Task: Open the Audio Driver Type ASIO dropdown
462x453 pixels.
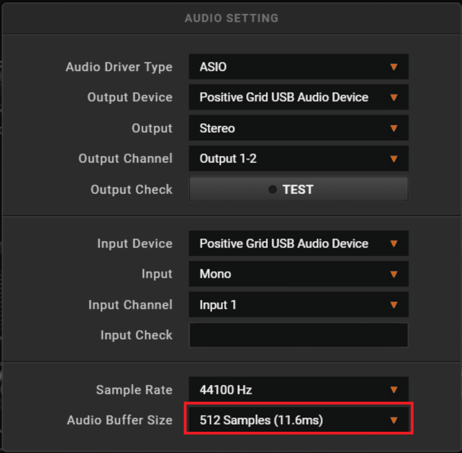Action: 299,66
